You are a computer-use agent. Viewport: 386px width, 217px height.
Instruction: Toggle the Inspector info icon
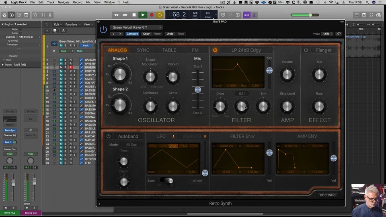point(12,15)
